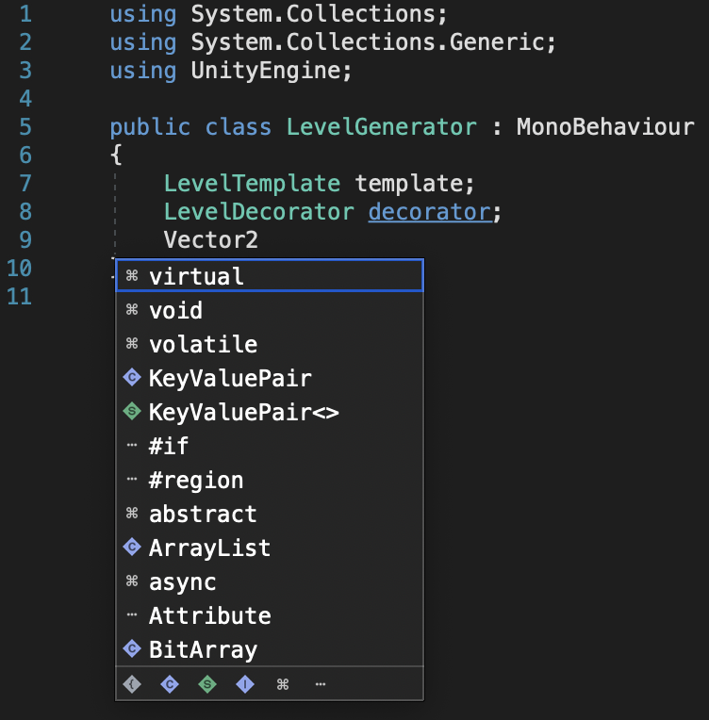Toggle the struct filter icon in suggestion footer
The image size is (709, 720).
click(207, 684)
